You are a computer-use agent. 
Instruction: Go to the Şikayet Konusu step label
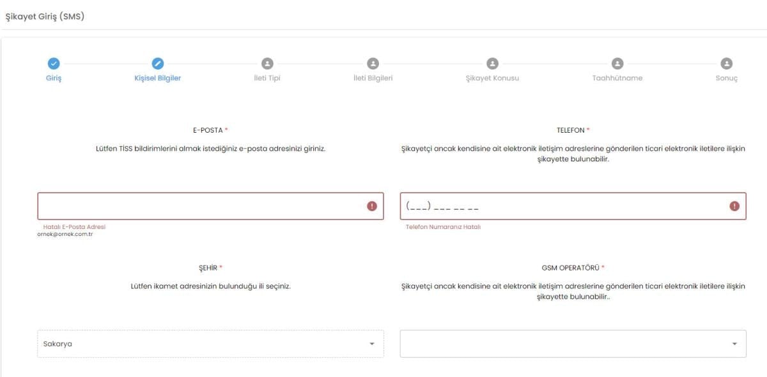click(492, 78)
